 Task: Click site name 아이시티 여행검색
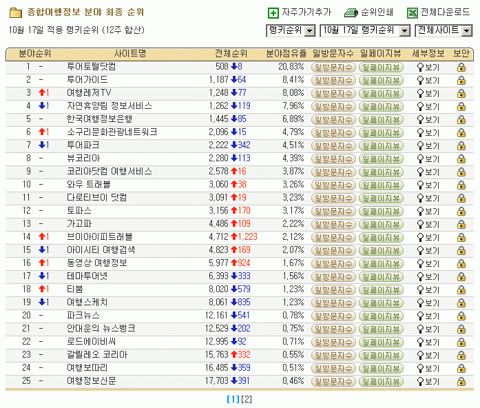pos(101,250)
